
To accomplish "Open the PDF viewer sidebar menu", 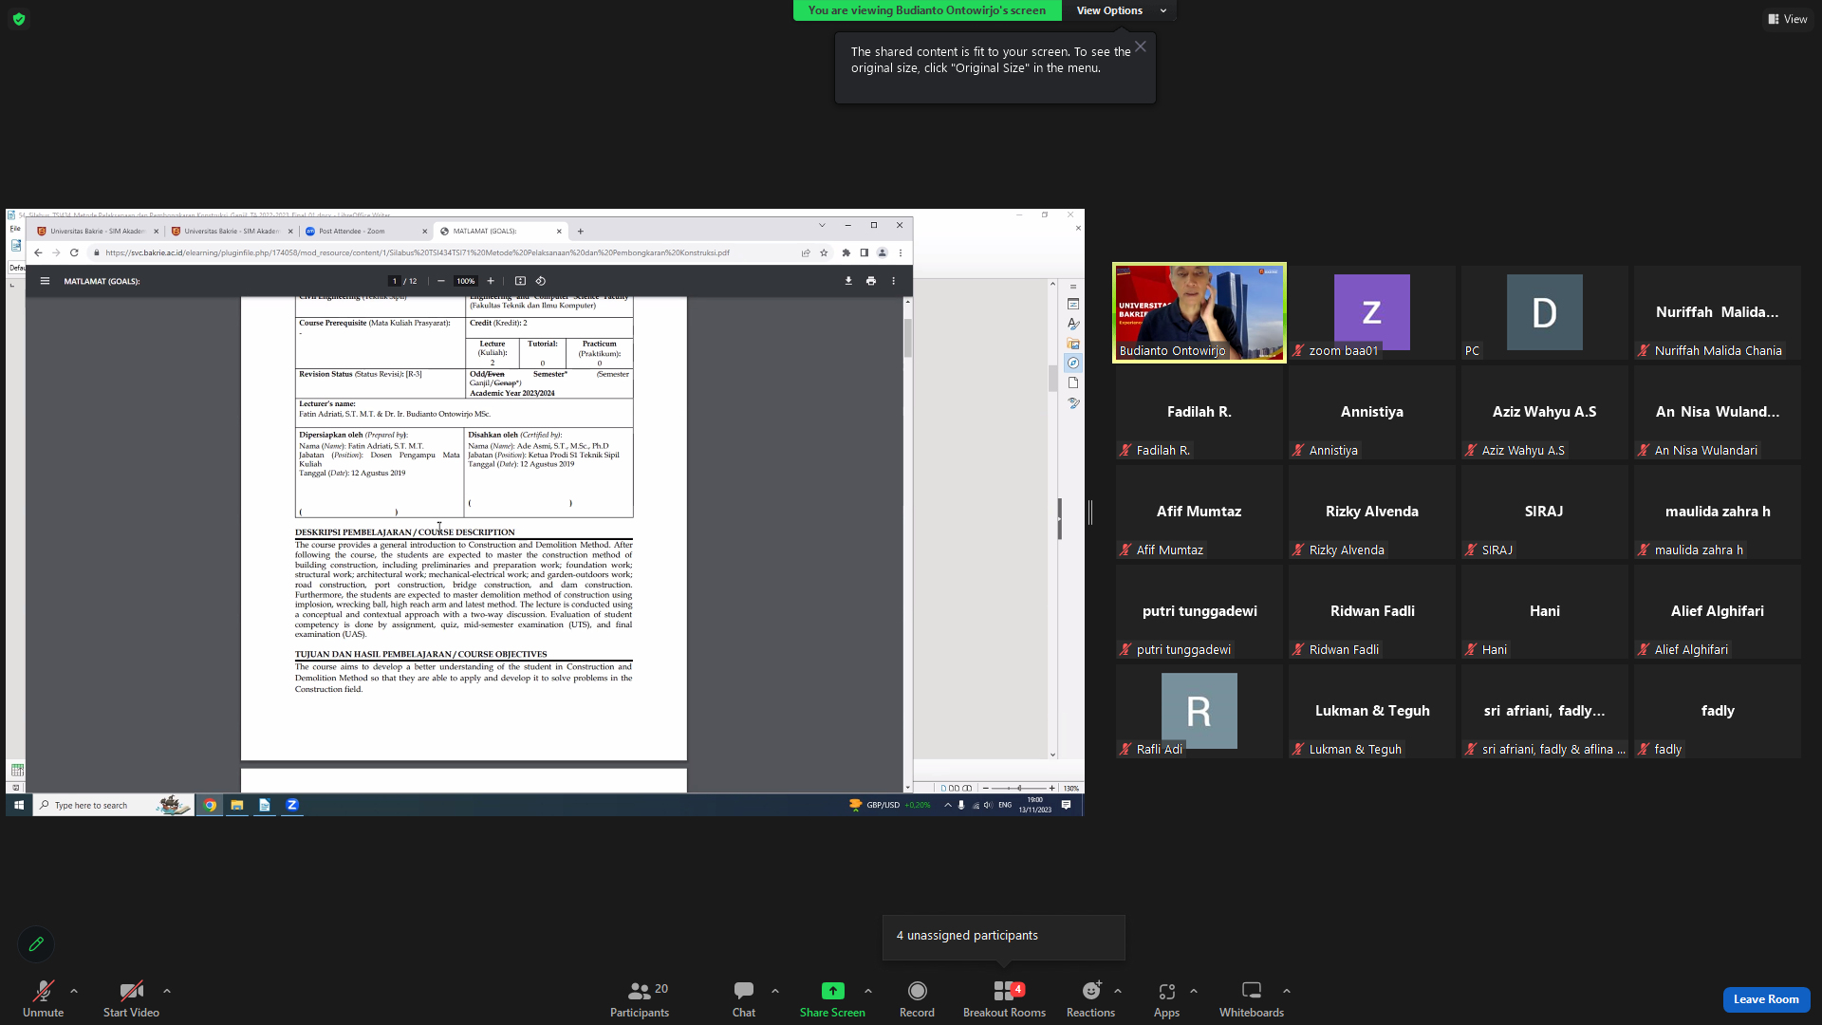I will click(x=45, y=281).
